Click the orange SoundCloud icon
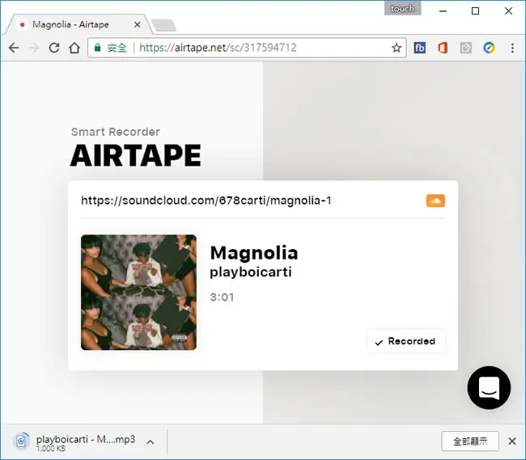 [x=435, y=200]
